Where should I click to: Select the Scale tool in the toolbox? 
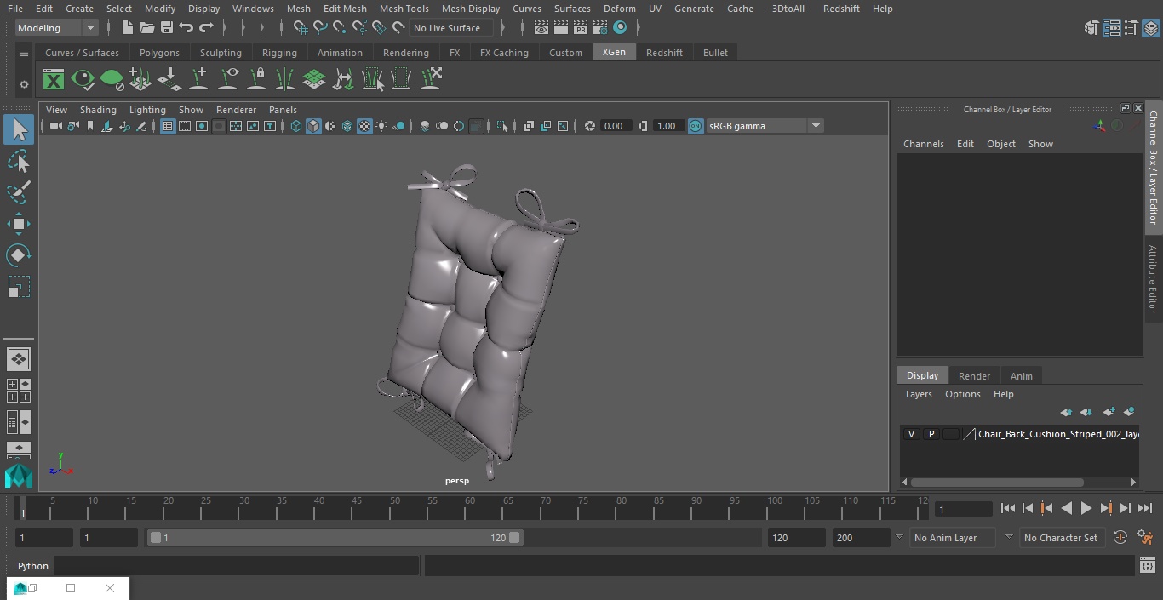click(x=18, y=287)
